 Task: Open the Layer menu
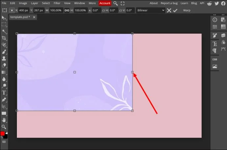coord(35,3)
